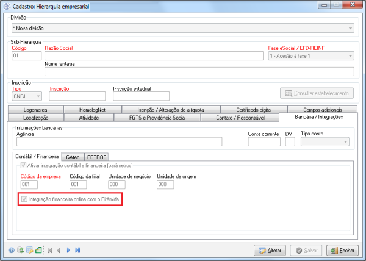Click the Fechar button

pos(342,250)
